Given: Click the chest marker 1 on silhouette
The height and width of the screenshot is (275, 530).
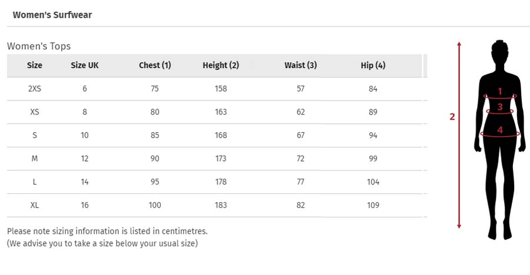Looking at the screenshot, I should click(500, 92).
